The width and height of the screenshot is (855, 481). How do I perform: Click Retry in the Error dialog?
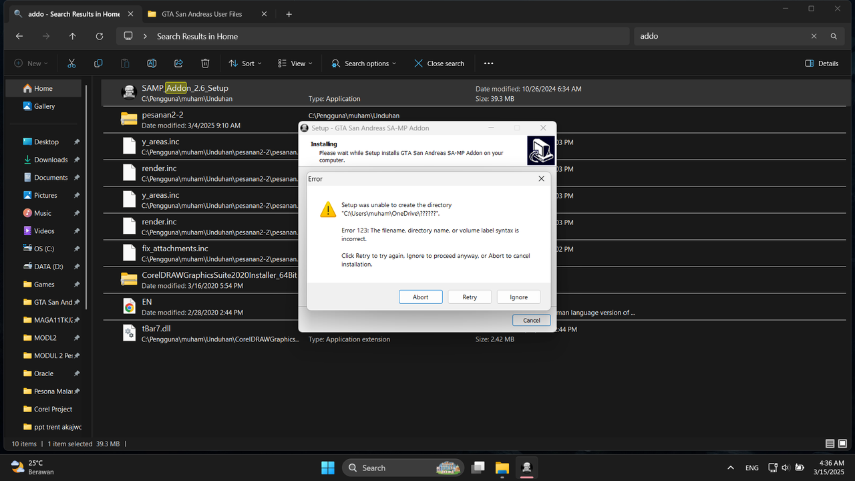(x=470, y=297)
